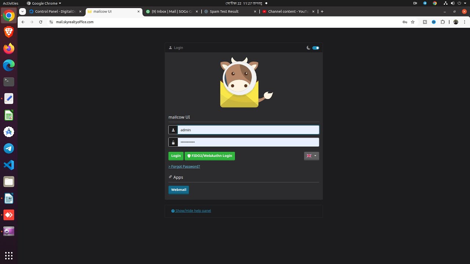Open the tab search dropdown

[22, 11]
